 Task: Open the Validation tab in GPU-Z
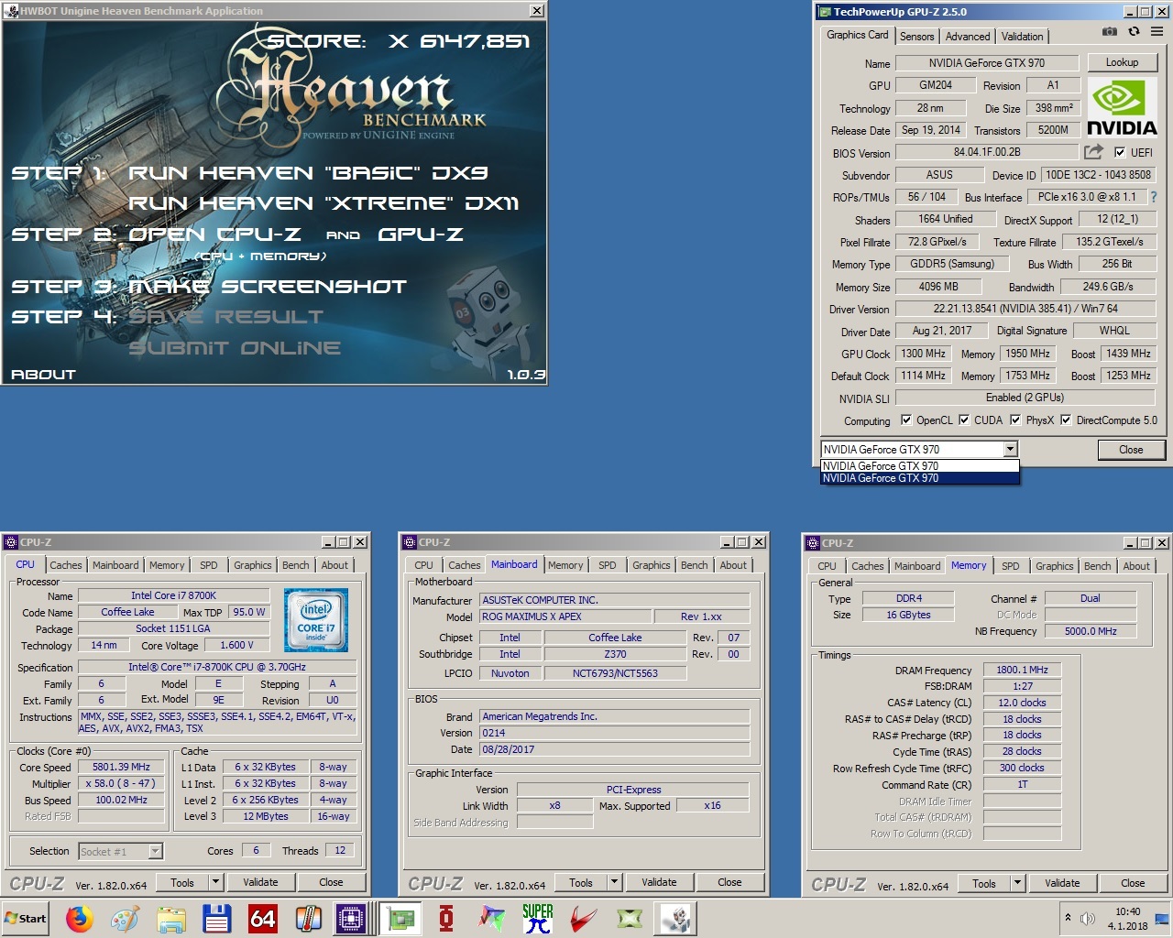(1022, 37)
